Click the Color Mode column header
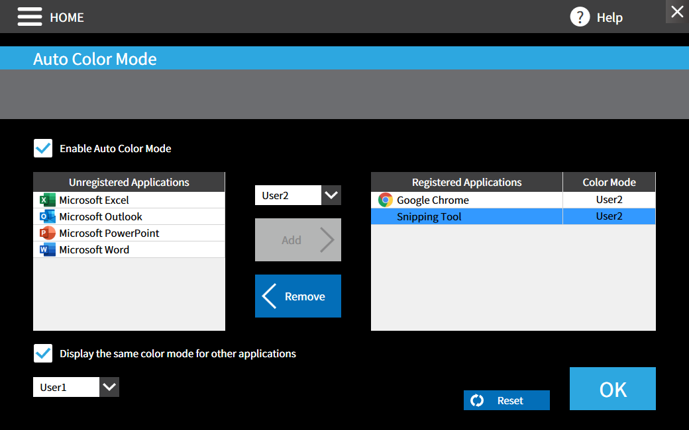Viewport: 689px width, 430px height. (609, 182)
